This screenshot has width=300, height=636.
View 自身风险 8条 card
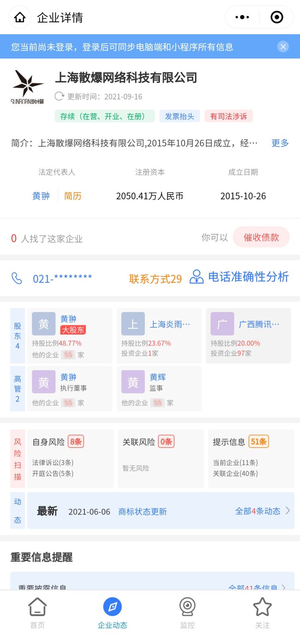(70, 459)
